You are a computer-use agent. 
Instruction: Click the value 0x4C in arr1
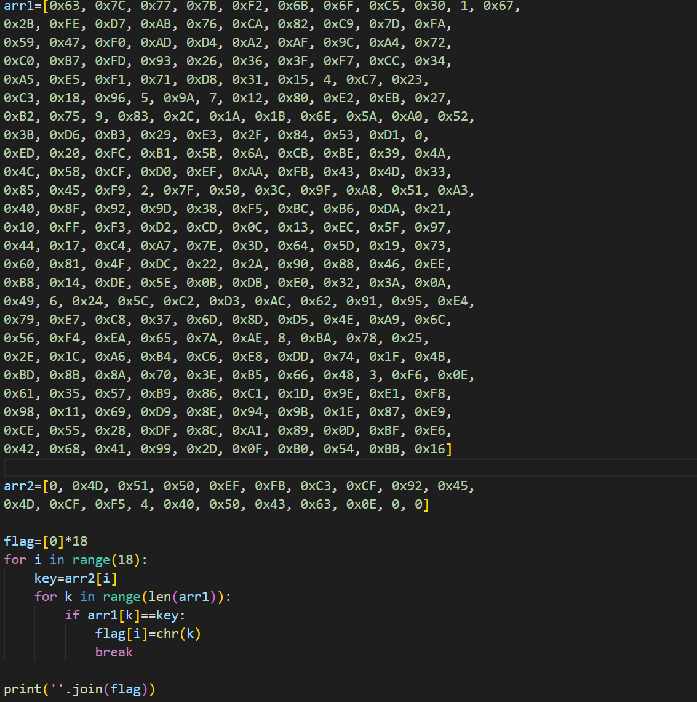click(x=19, y=172)
